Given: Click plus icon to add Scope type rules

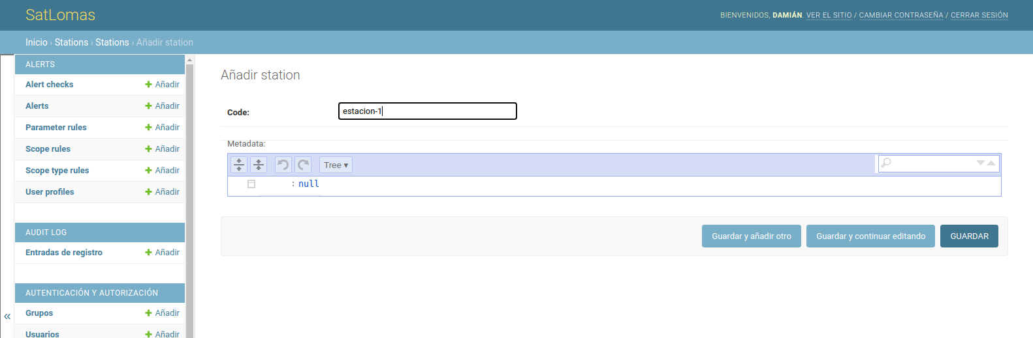Looking at the screenshot, I should click(148, 171).
